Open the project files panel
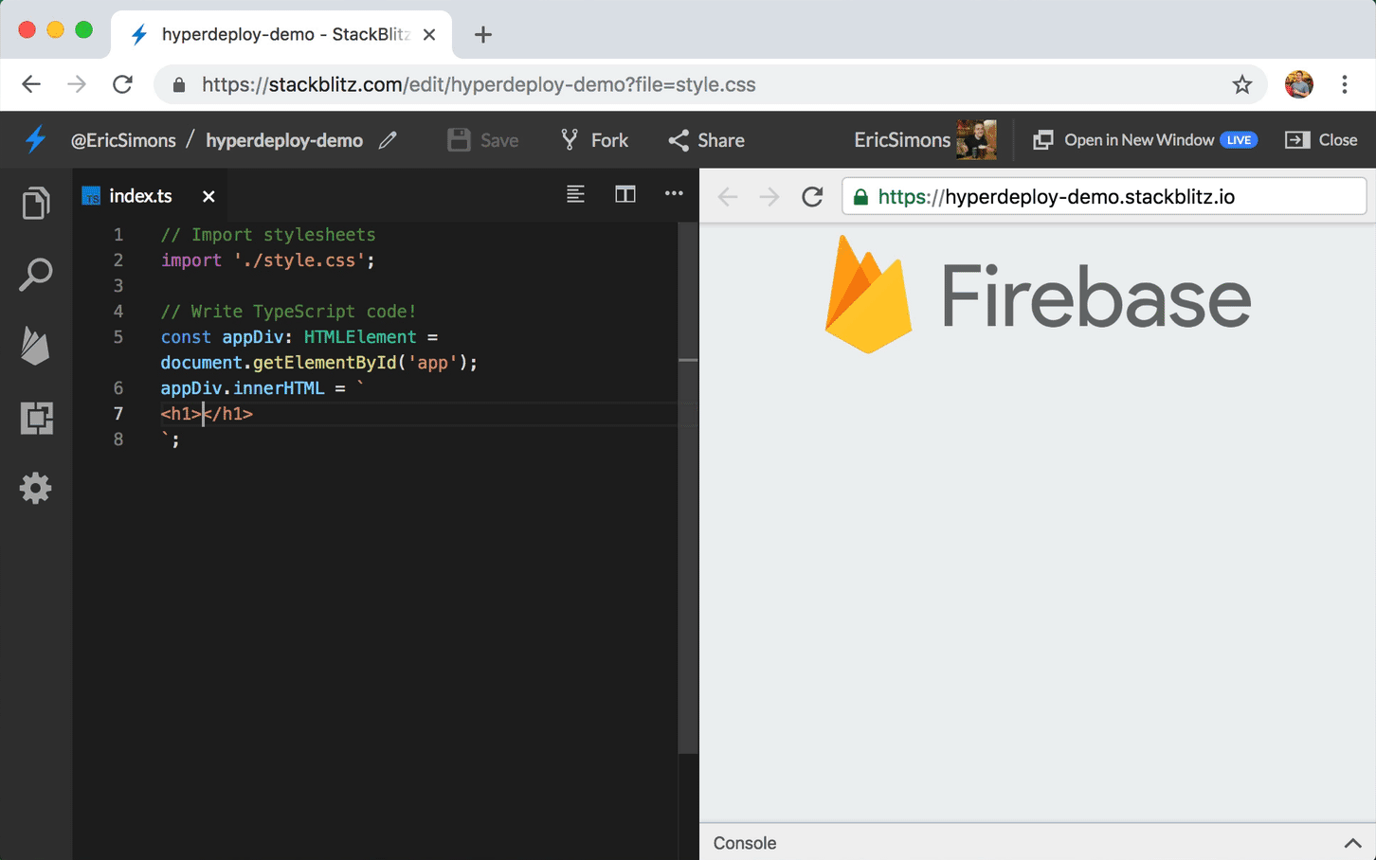Screen dimensions: 1376x860 pyautogui.click(x=35, y=203)
